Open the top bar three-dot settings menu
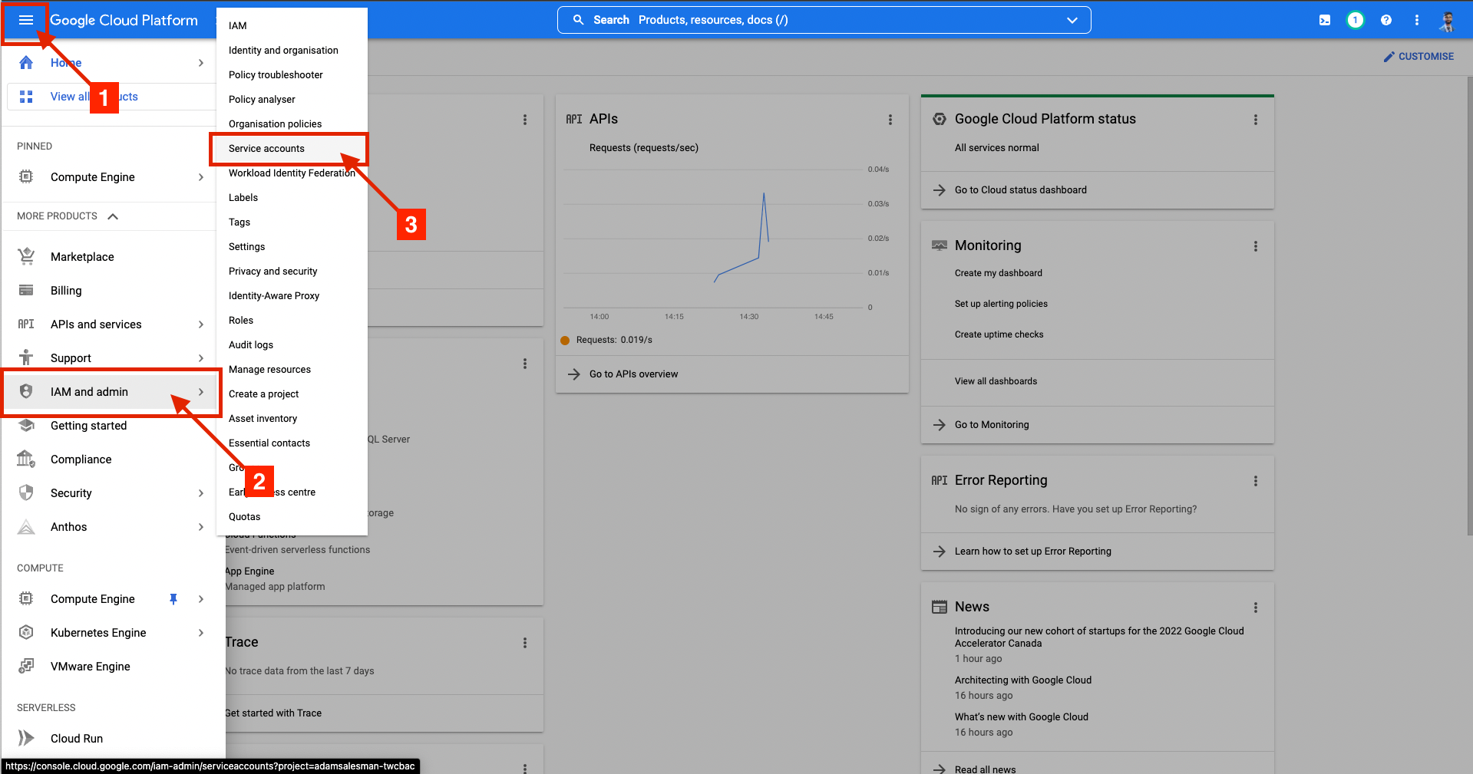 tap(1417, 20)
